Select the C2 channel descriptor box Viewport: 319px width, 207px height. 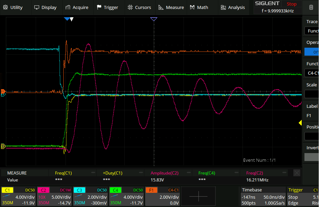(x=55, y=196)
